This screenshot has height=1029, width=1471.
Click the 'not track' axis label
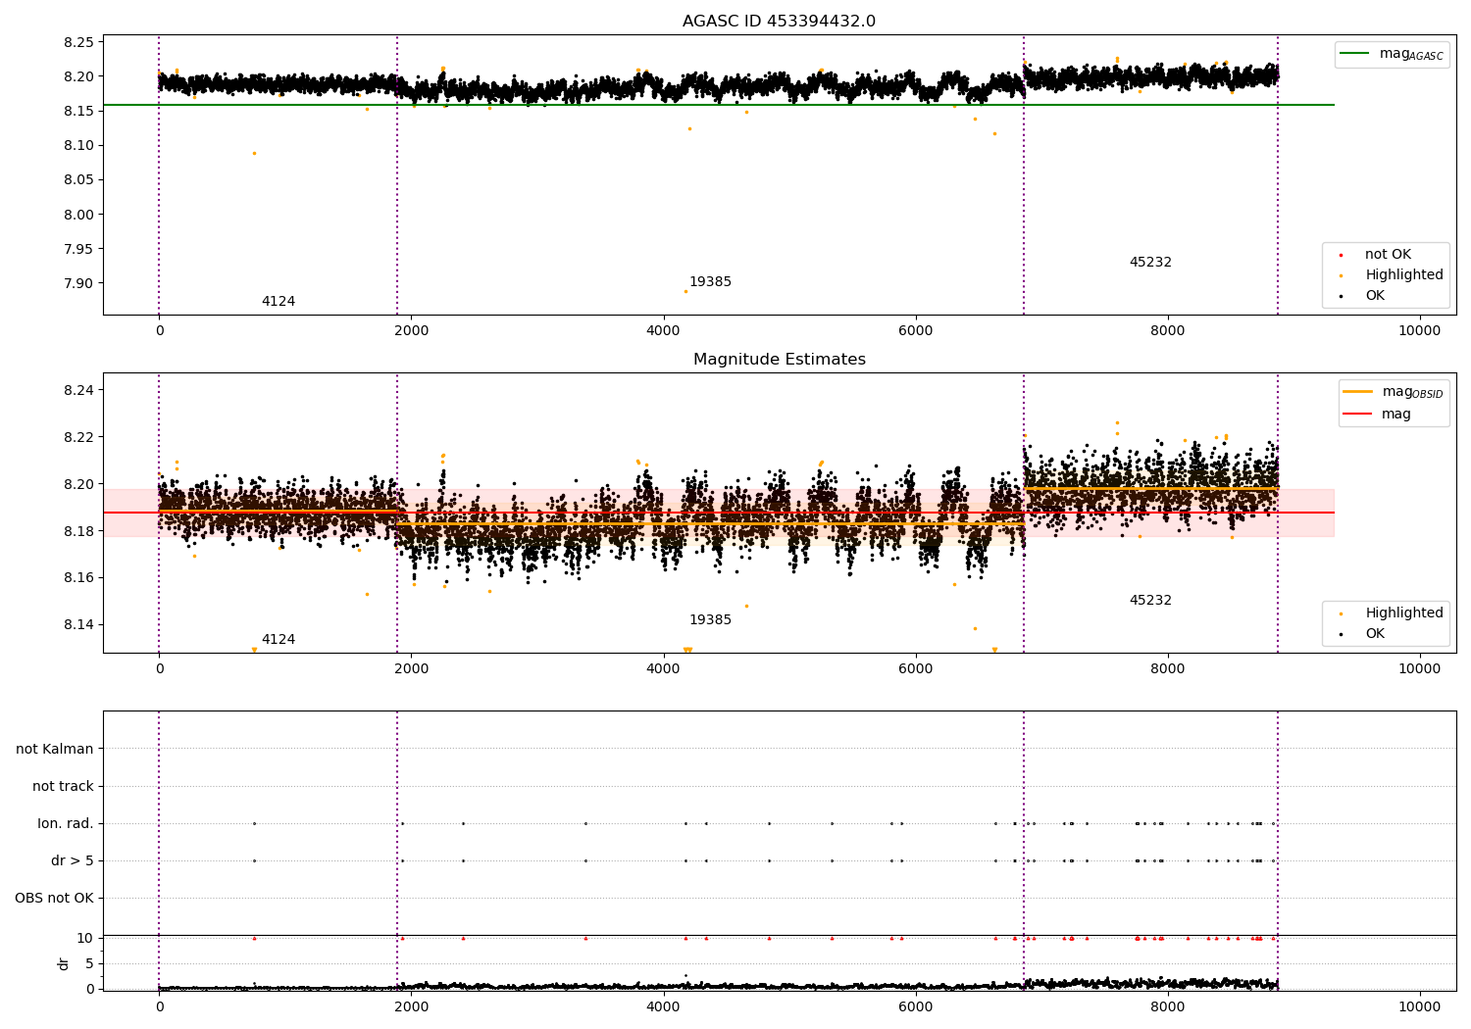point(63,786)
